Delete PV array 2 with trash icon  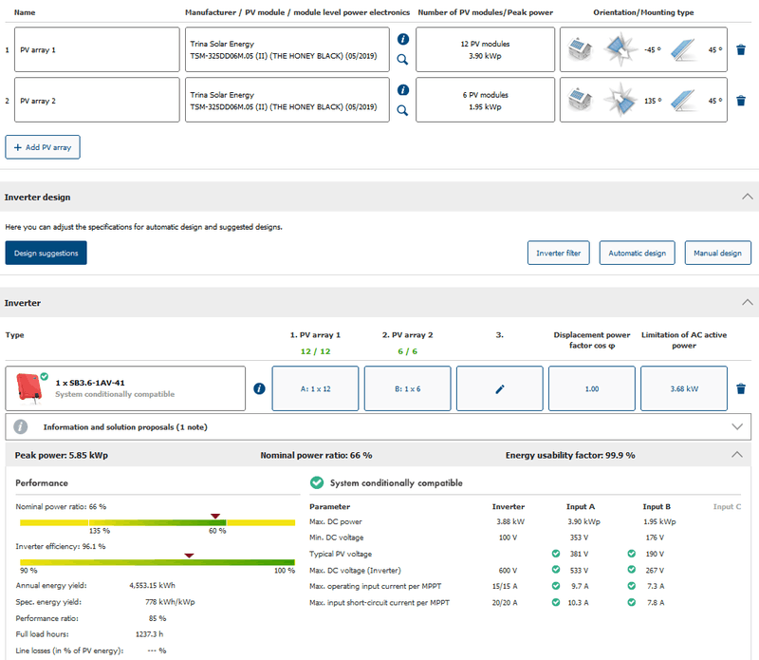click(x=741, y=100)
